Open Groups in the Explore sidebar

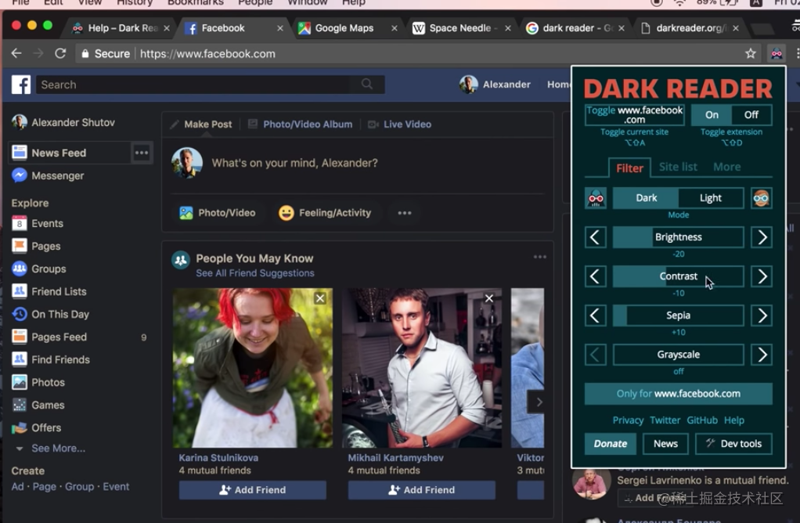point(39,269)
